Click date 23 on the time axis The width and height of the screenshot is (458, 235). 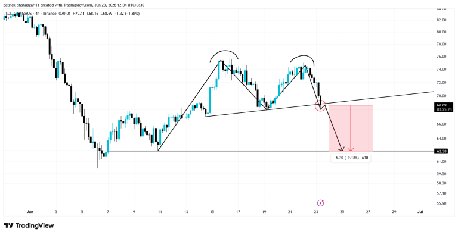tap(316, 212)
